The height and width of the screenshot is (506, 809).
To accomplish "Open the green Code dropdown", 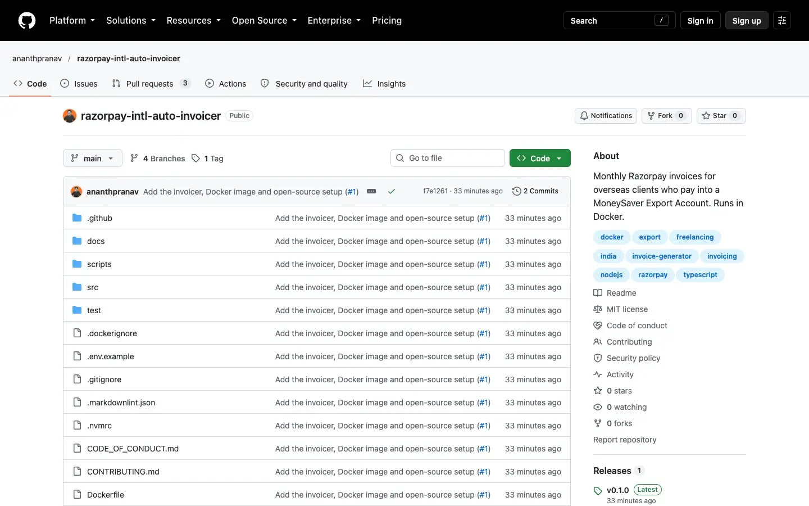I will click(x=540, y=159).
